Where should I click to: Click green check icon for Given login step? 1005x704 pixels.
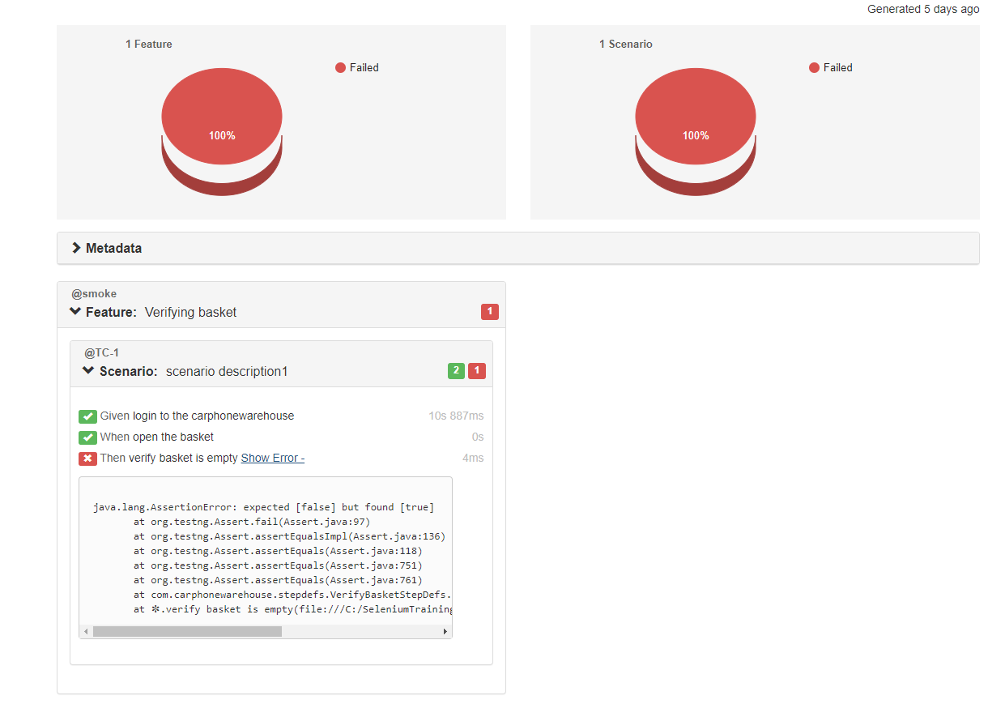(x=87, y=416)
